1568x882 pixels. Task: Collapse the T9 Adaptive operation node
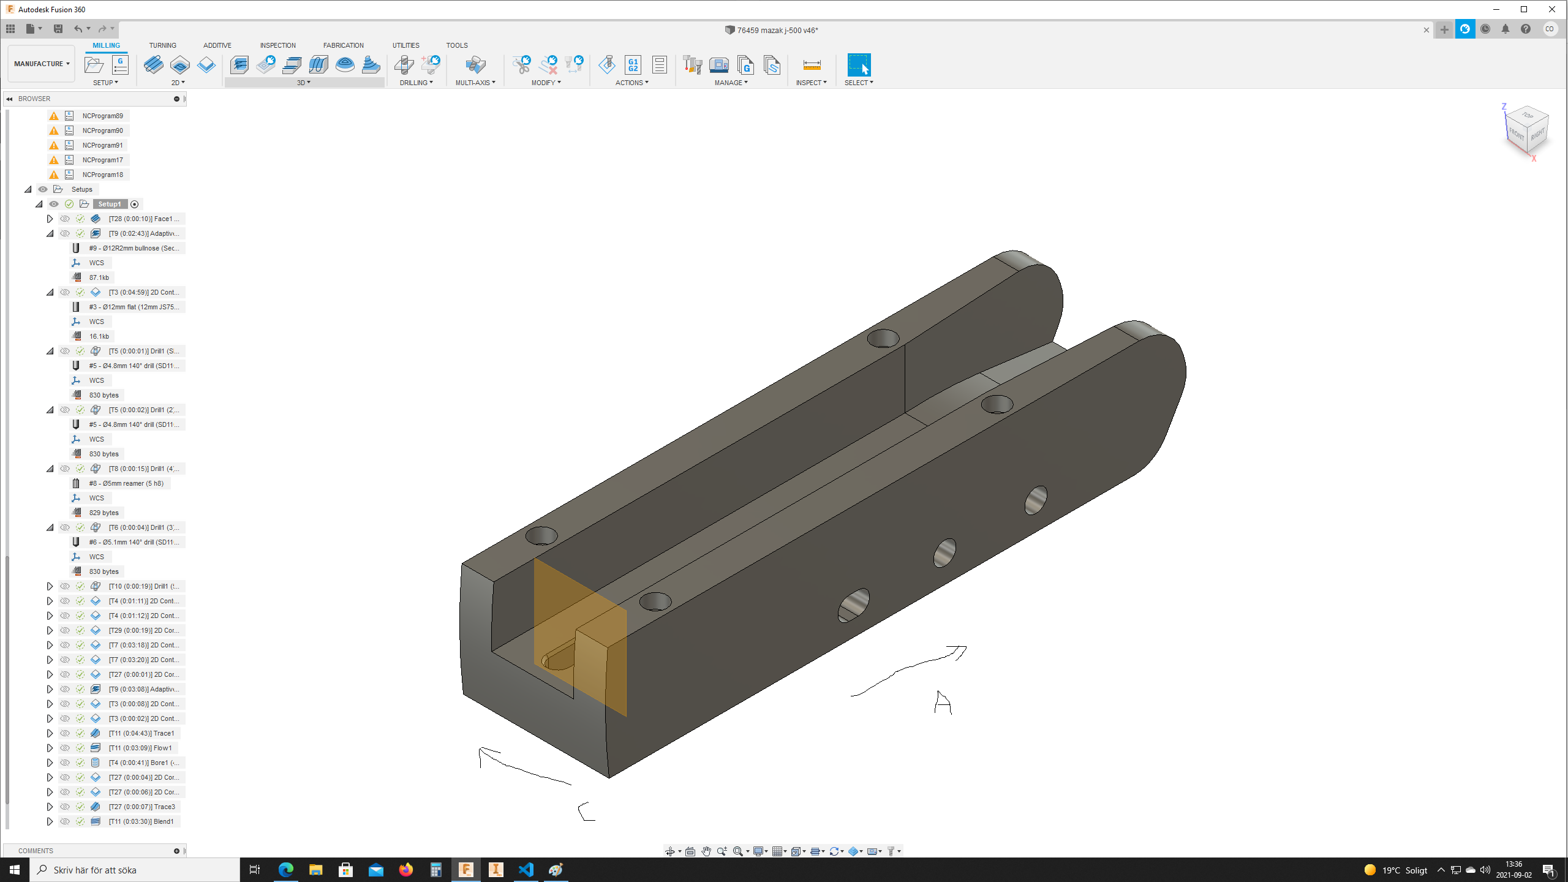tap(50, 233)
